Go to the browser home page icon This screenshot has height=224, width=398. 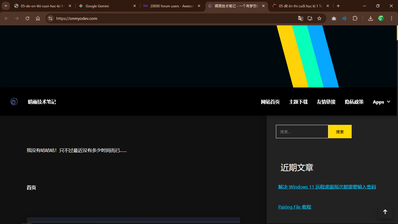(38, 18)
